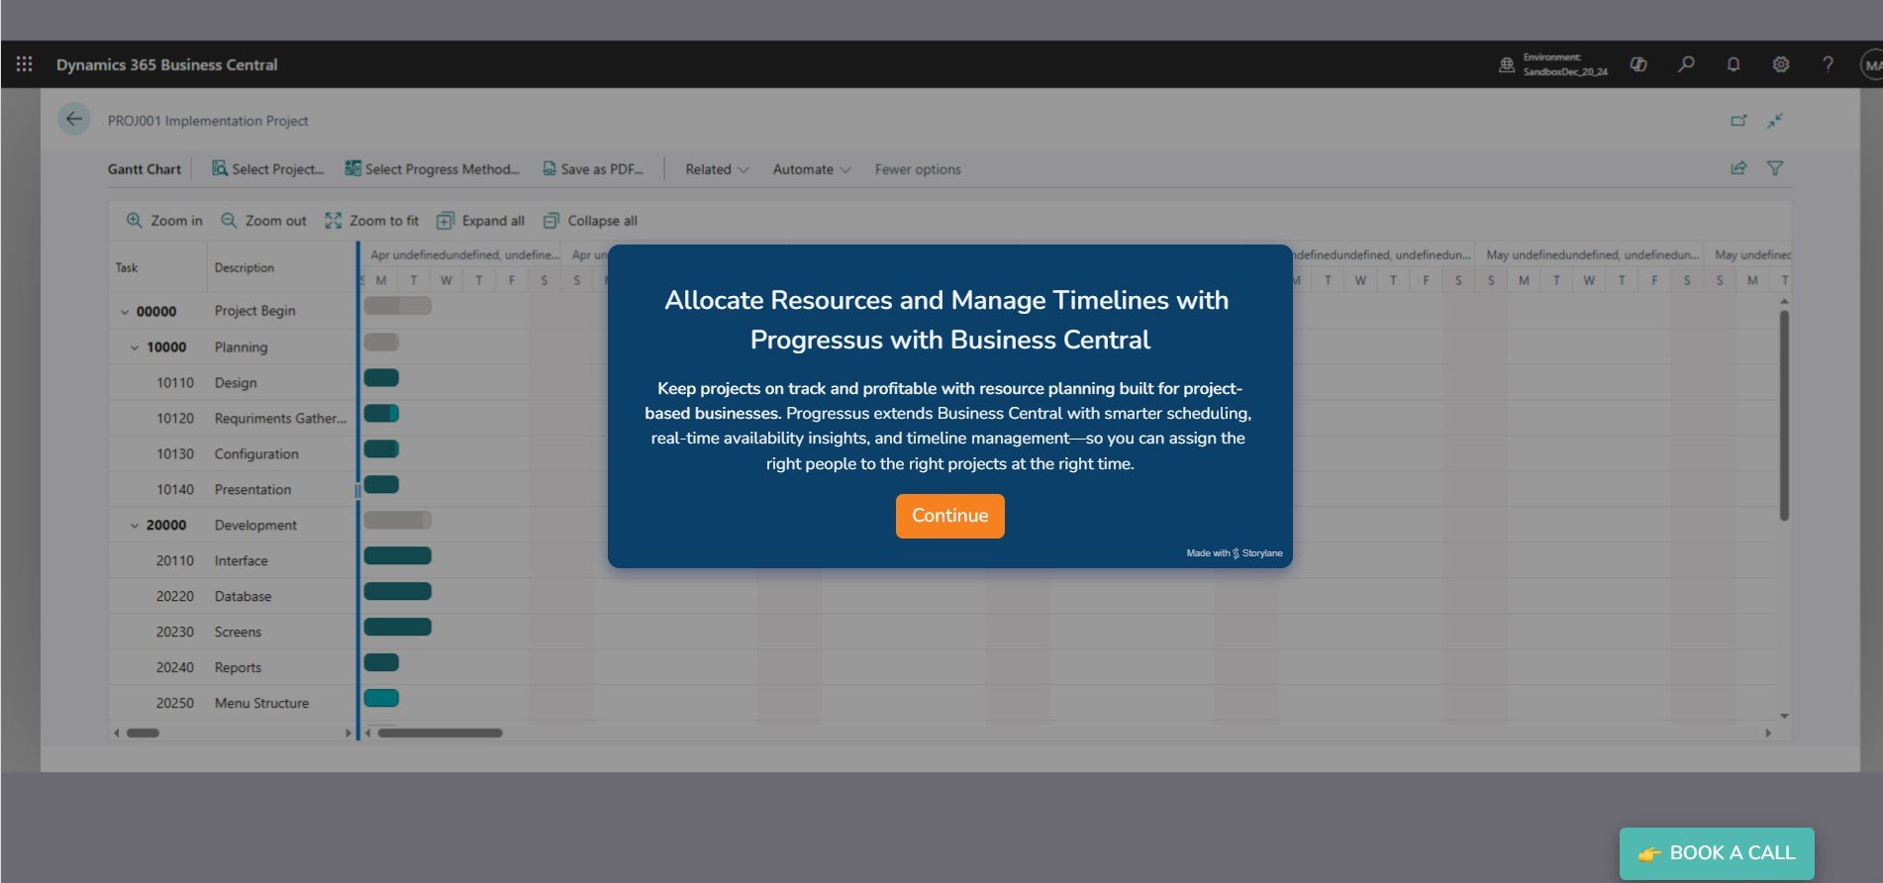
Task: Click the Project Begin gantt bar
Action: [x=398, y=306]
